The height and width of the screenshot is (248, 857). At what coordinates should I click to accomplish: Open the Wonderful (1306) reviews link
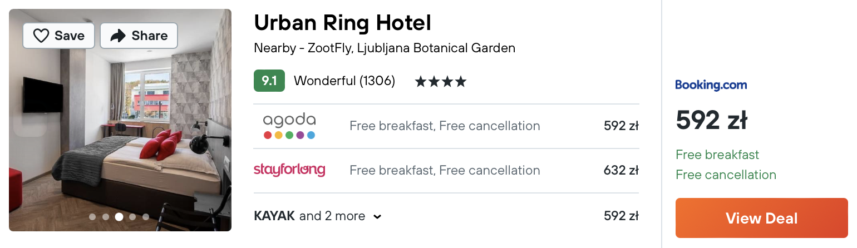click(344, 81)
